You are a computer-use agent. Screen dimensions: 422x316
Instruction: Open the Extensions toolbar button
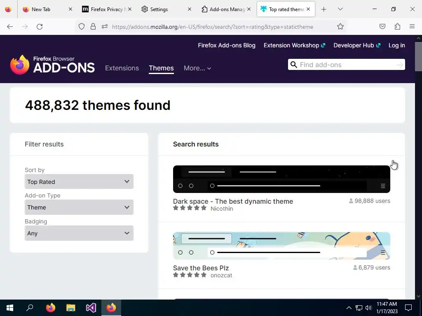click(397, 27)
